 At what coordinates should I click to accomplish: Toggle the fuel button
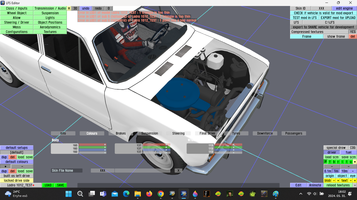click(349, 152)
